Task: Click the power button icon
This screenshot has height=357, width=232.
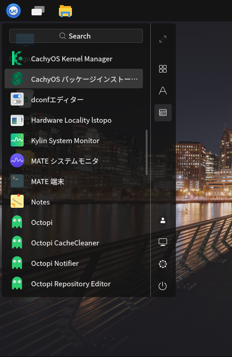Action: point(163,286)
